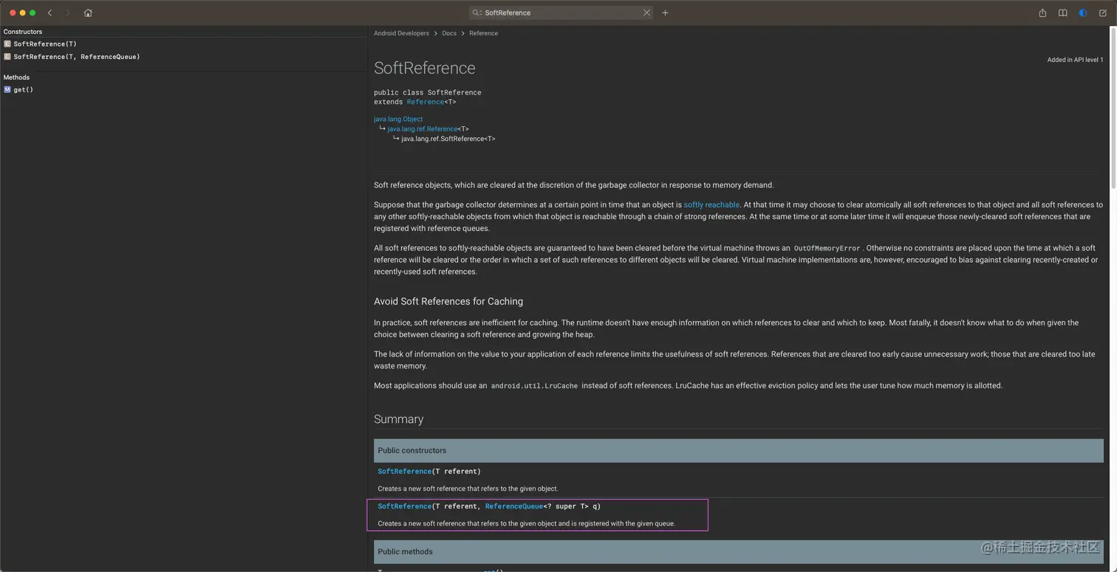Screen dimensions: 1117x572
Task: Click the edit note icon
Action: [x=1103, y=13]
